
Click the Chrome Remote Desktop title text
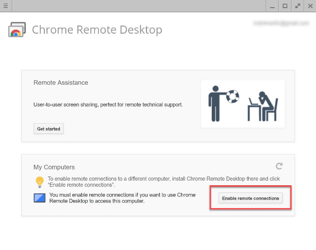pyautogui.click(x=97, y=30)
